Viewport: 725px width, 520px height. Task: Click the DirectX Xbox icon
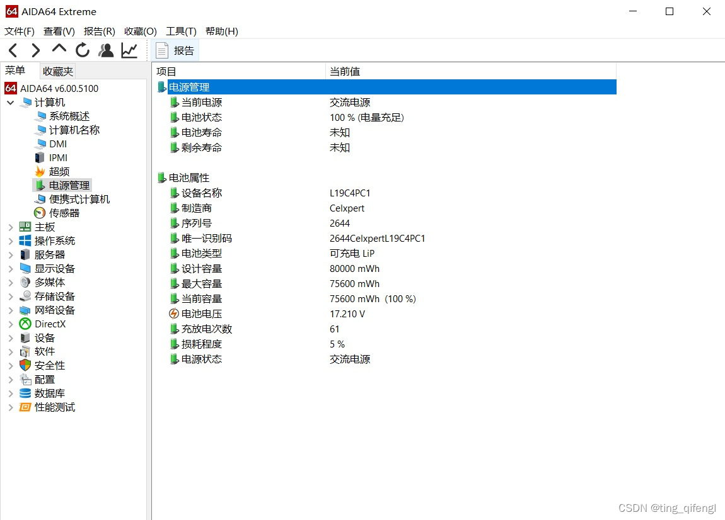[x=25, y=324]
